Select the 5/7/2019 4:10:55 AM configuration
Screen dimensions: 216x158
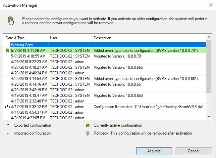tap(105, 56)
